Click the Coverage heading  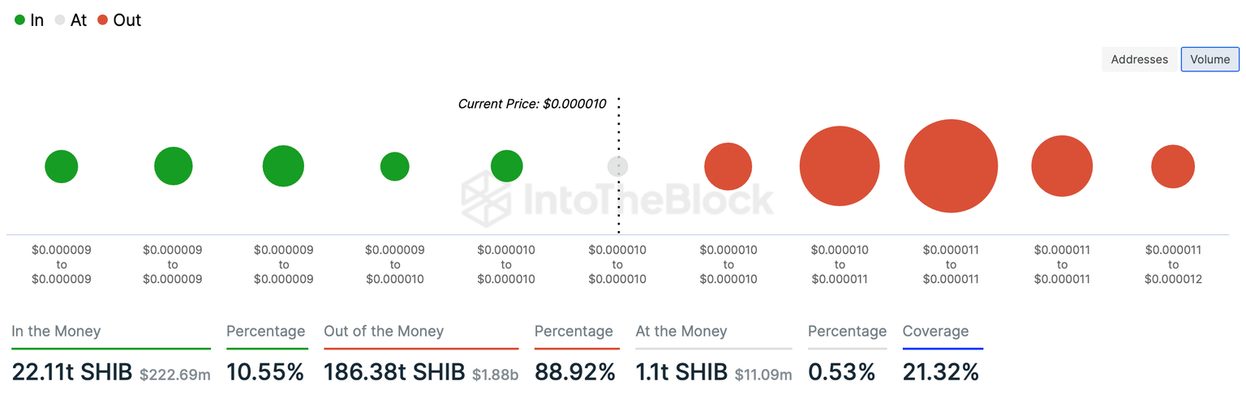935,331
